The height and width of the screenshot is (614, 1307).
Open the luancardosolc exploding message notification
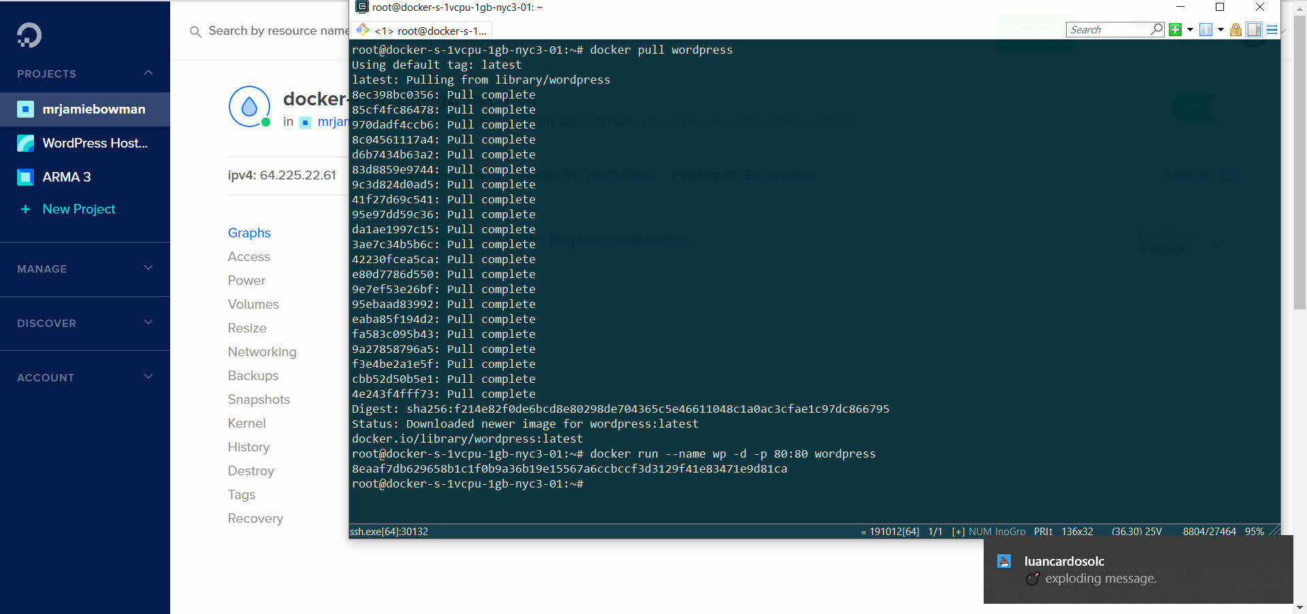pyautogui.click(x=1138, y=570)
